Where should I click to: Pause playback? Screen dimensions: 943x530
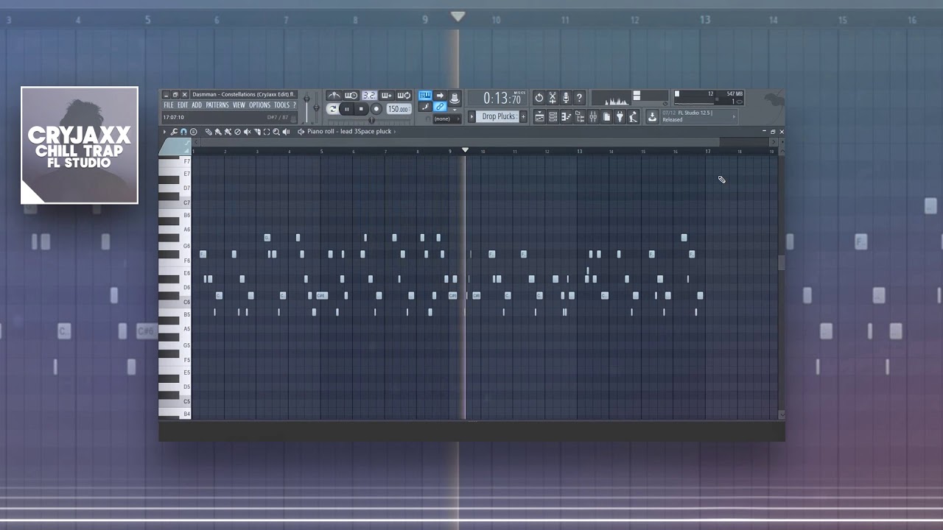tap(347, 109)
